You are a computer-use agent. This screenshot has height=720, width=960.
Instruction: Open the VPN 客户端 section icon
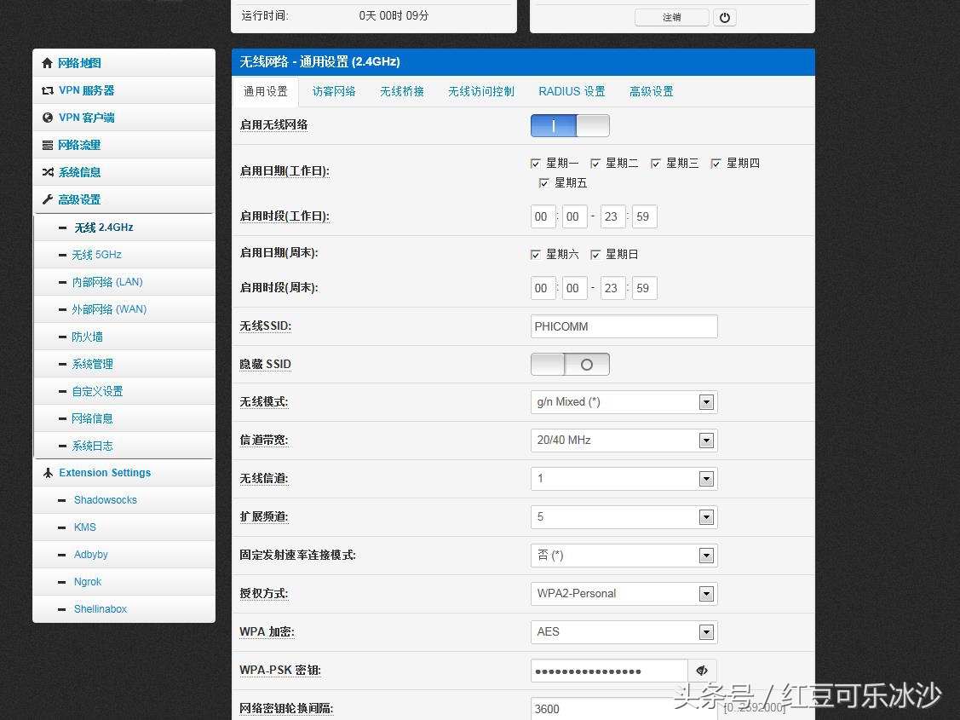(48, 117)
